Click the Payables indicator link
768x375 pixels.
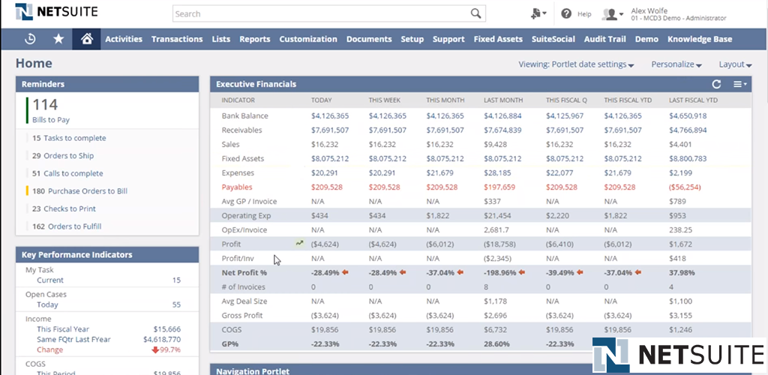point(237,187)
